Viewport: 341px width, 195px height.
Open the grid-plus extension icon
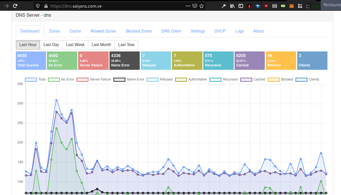300,6
